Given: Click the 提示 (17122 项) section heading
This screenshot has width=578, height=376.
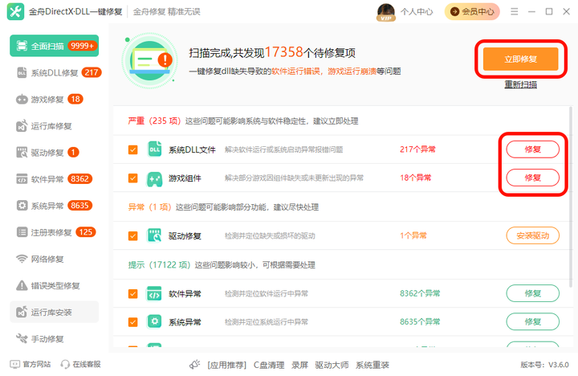Looking at the screenshot, I should pyautogui.click(x=159, y=265).
